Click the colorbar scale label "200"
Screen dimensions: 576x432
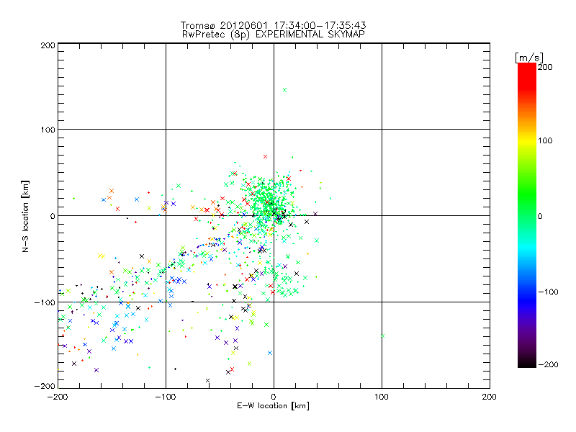[x=545, y=67]
